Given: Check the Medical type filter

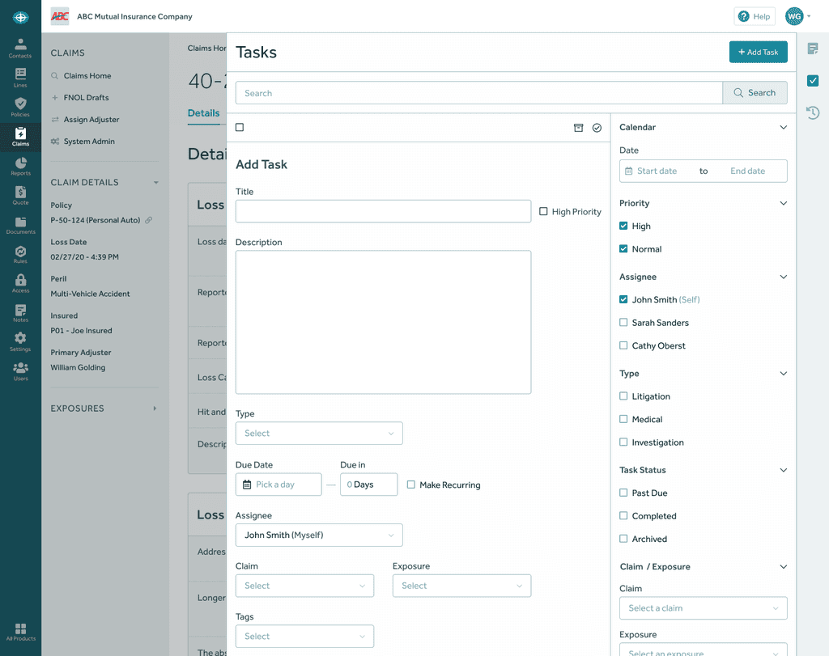Looking at the screenshot, I should 623,419.
